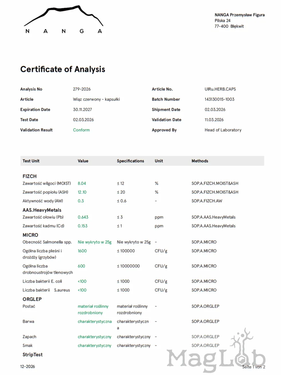Click page indicator "Seite 1 von 2"
The height and width of the screenshot is (375, 281).
254,367
